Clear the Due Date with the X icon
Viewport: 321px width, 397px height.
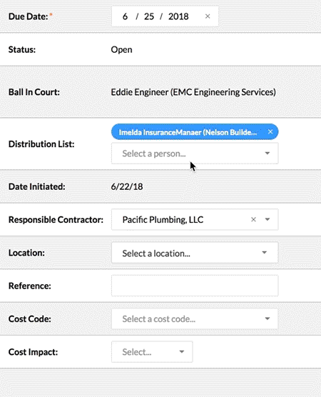tap(208, 16)
